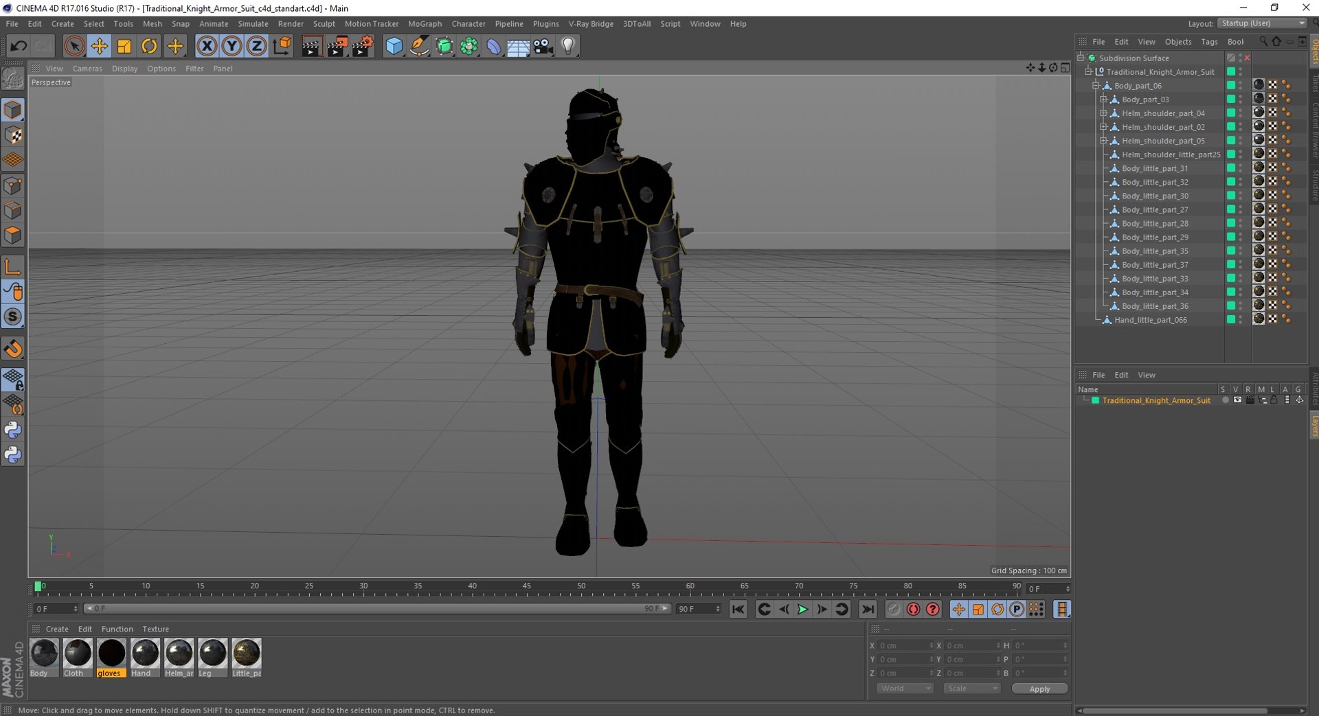1319x716 pixels.
Task: Activate the Rotate tool
Action: click(x=149, y=46)
